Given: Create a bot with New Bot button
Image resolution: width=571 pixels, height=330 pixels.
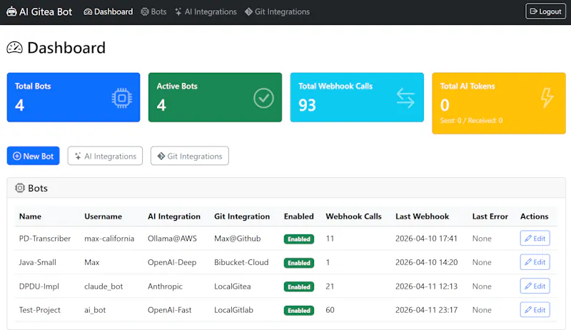Looking at the screenshot, I should (x=33, y=156).
